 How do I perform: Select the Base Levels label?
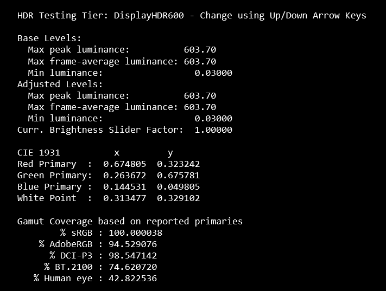49,38
